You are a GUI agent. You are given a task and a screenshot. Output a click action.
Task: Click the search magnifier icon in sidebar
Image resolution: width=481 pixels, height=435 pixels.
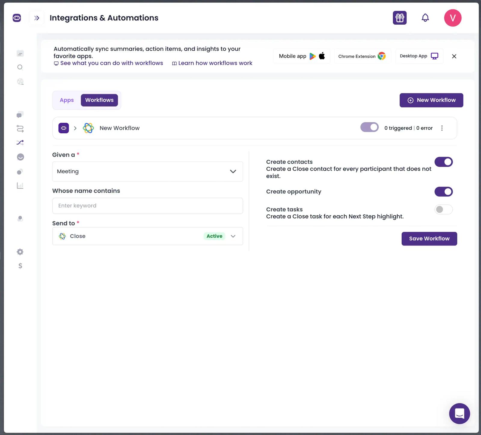pyautogui.click(x=20, y=67)
